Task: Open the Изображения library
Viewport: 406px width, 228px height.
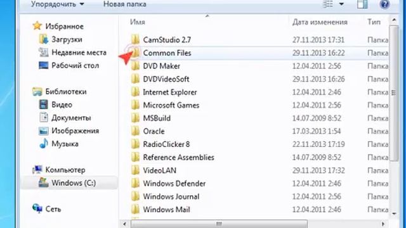Action: tap(75, 131)
